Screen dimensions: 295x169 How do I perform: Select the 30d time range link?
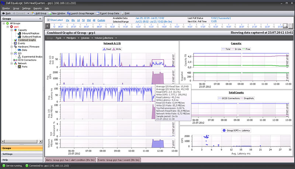[88, 20]
